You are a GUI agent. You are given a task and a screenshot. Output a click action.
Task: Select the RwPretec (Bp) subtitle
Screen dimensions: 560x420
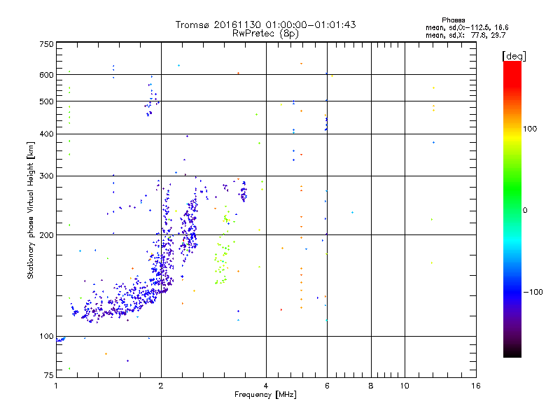pyautogui.click(x=265, y=33)
